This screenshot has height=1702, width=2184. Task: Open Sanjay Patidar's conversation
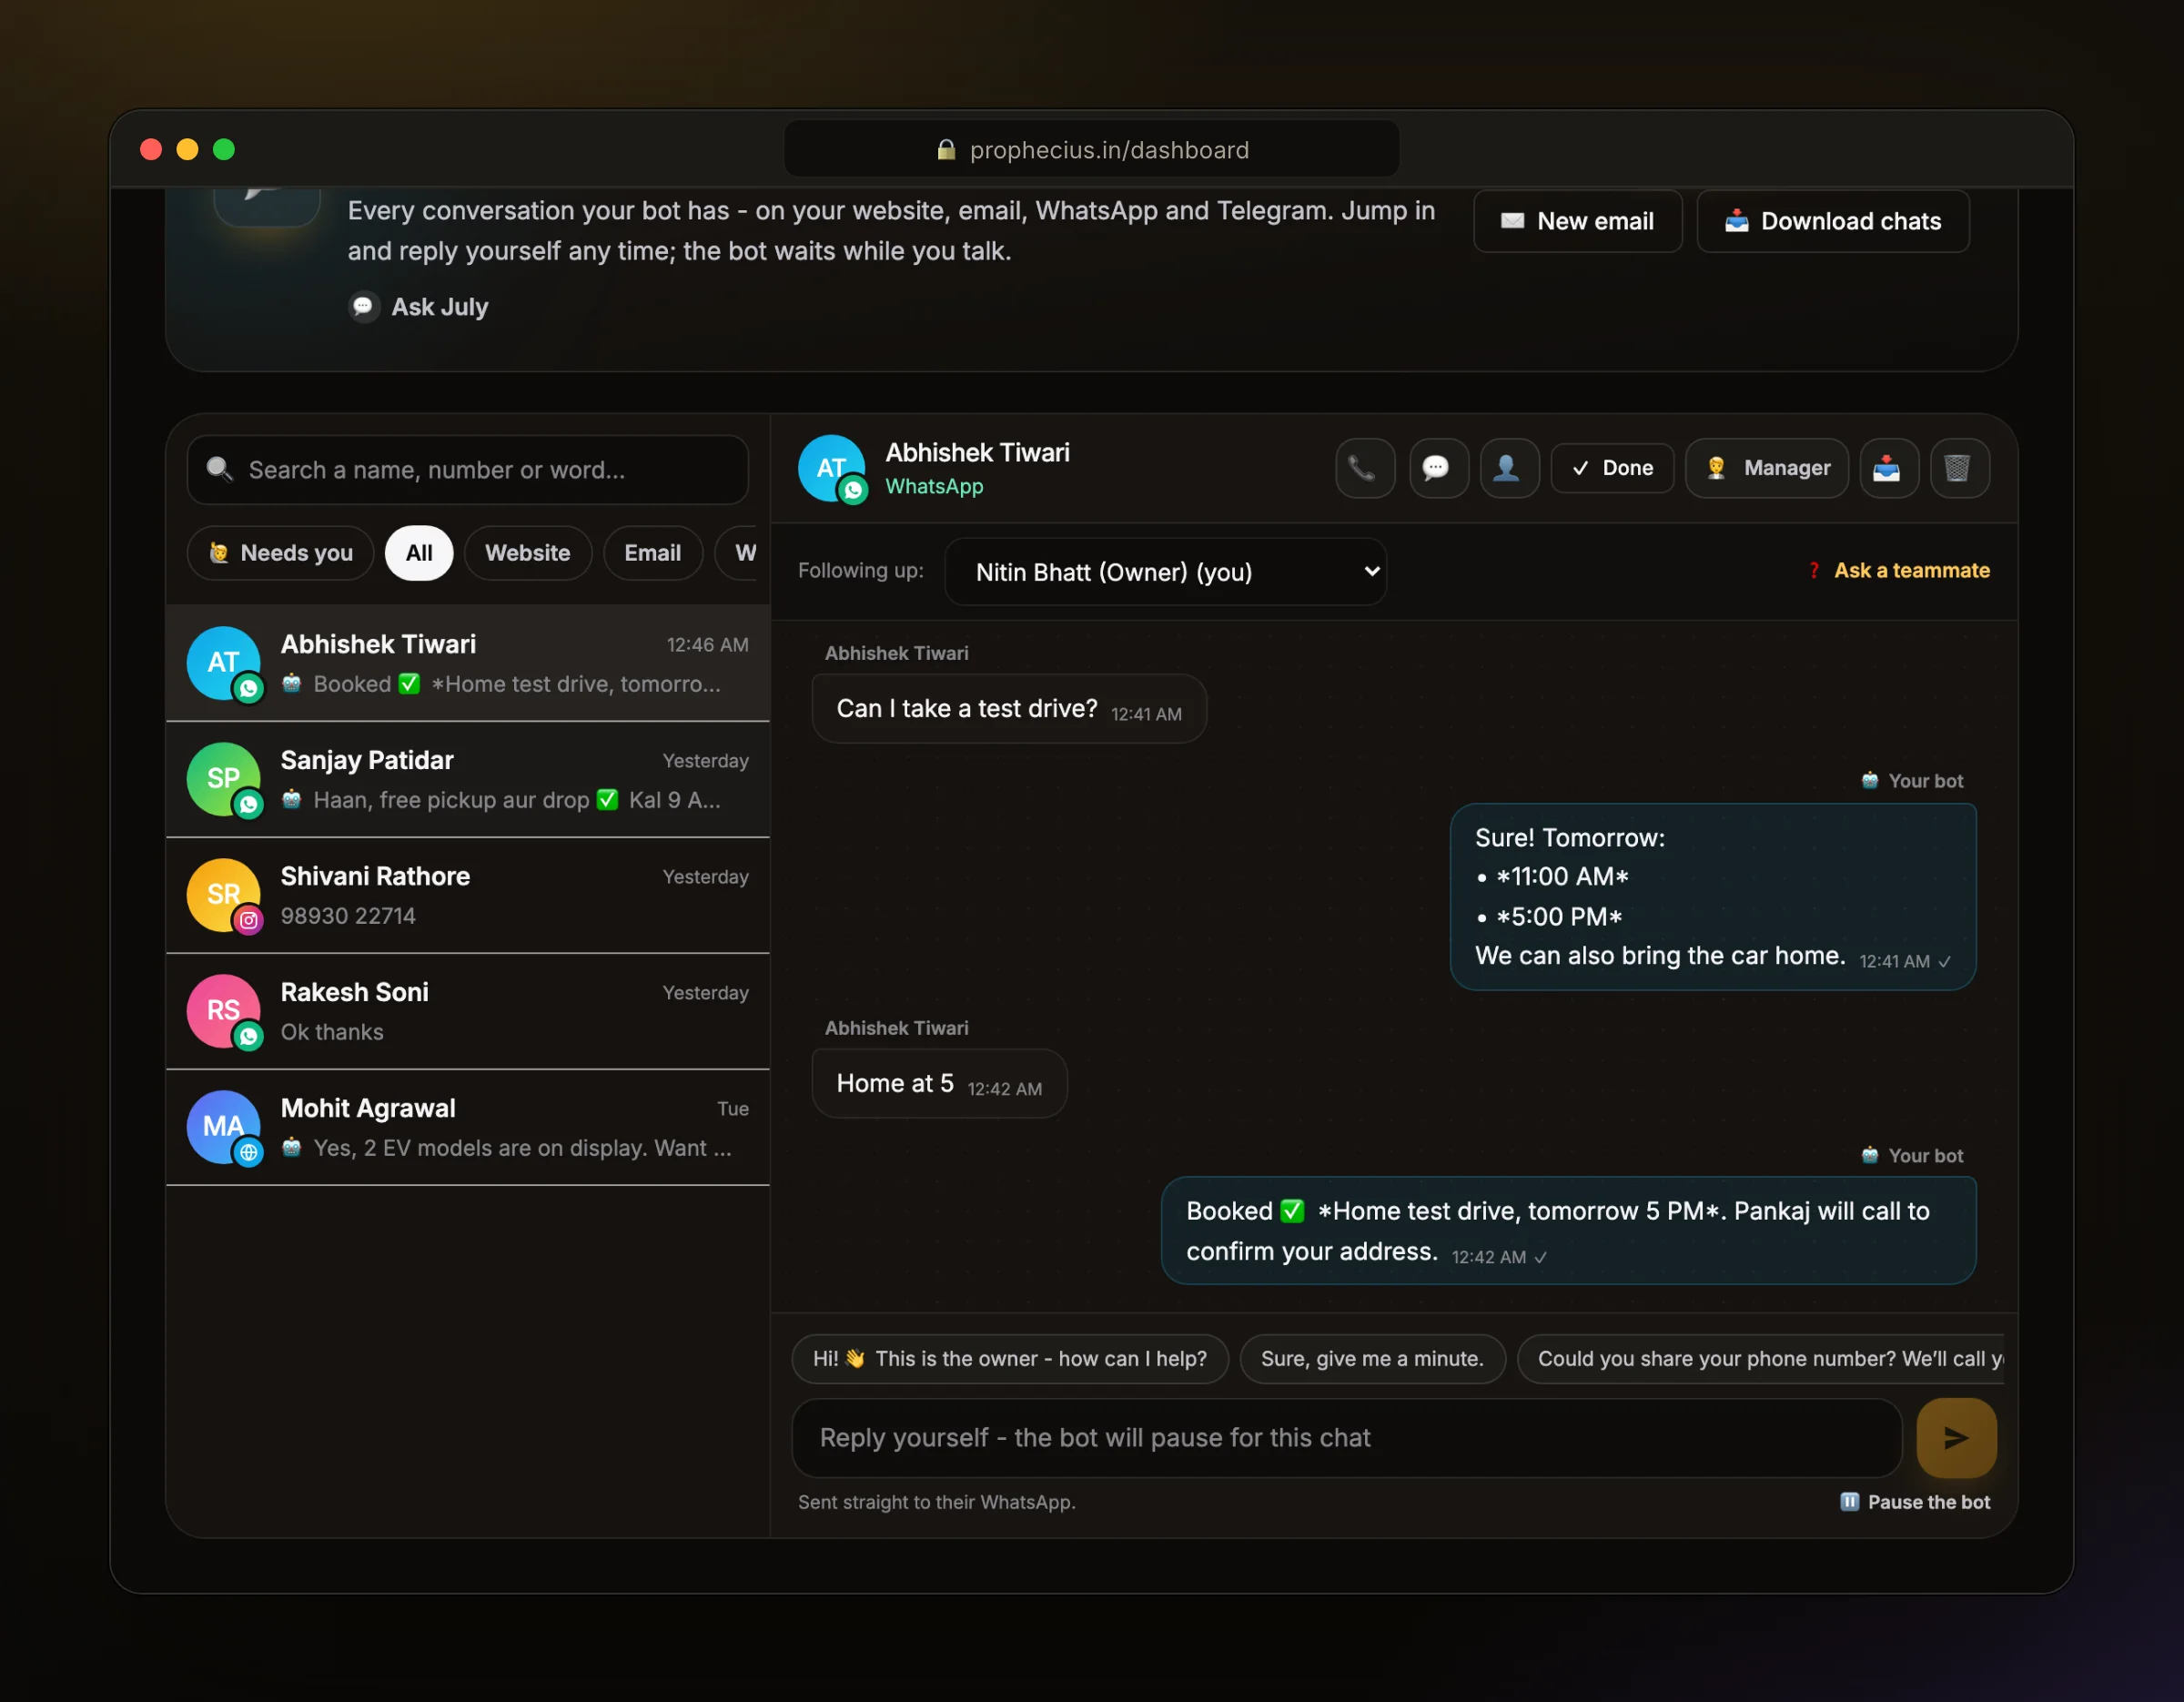click(468, 779)
